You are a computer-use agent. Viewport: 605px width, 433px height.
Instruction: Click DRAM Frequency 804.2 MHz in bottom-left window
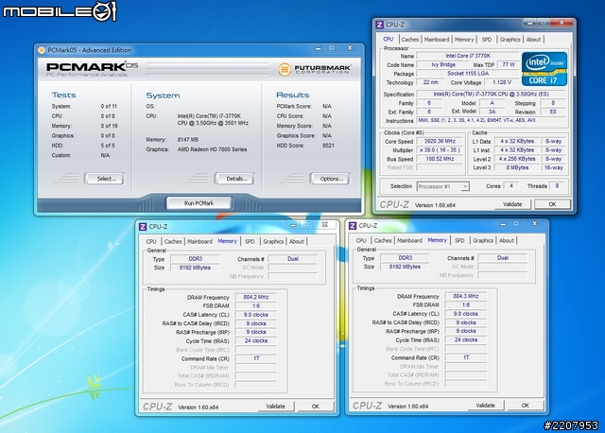256,297
